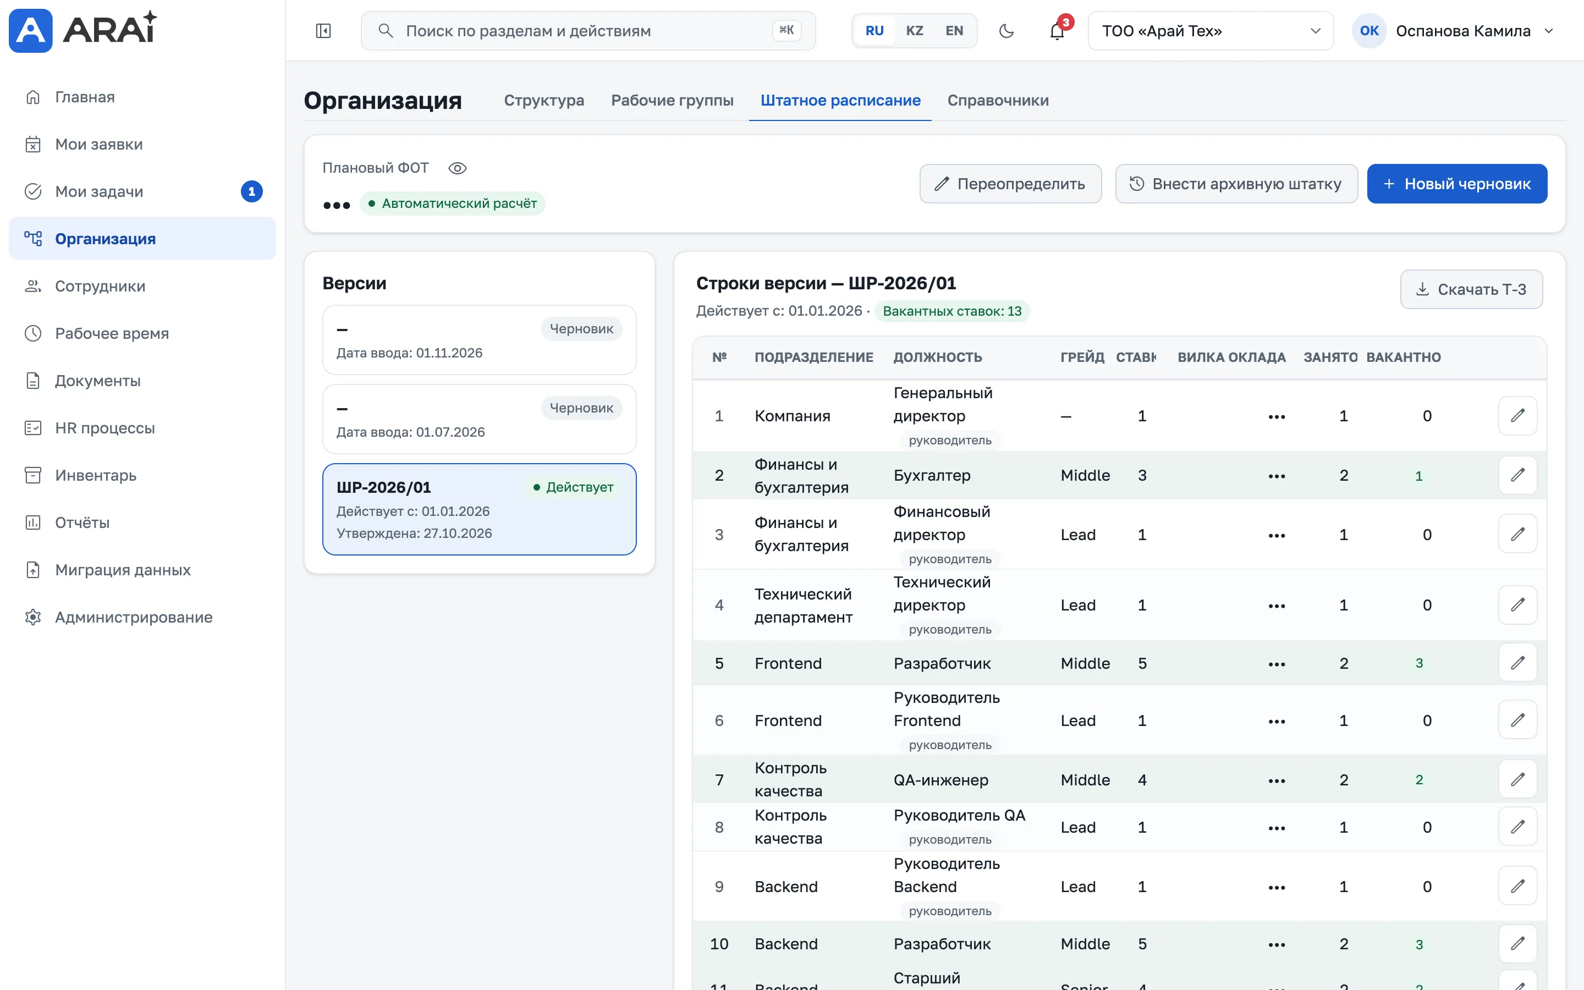Create Новый черновик
This screenshot has height=990, width=1584.
1457,184
